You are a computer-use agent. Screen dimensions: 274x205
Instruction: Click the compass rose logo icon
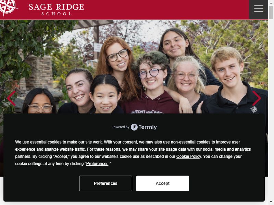(8, 7)
